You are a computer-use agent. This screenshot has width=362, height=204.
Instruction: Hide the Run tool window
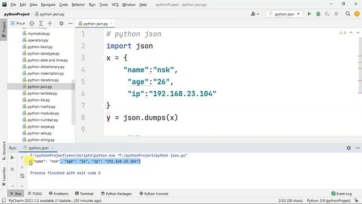point(357,148)
